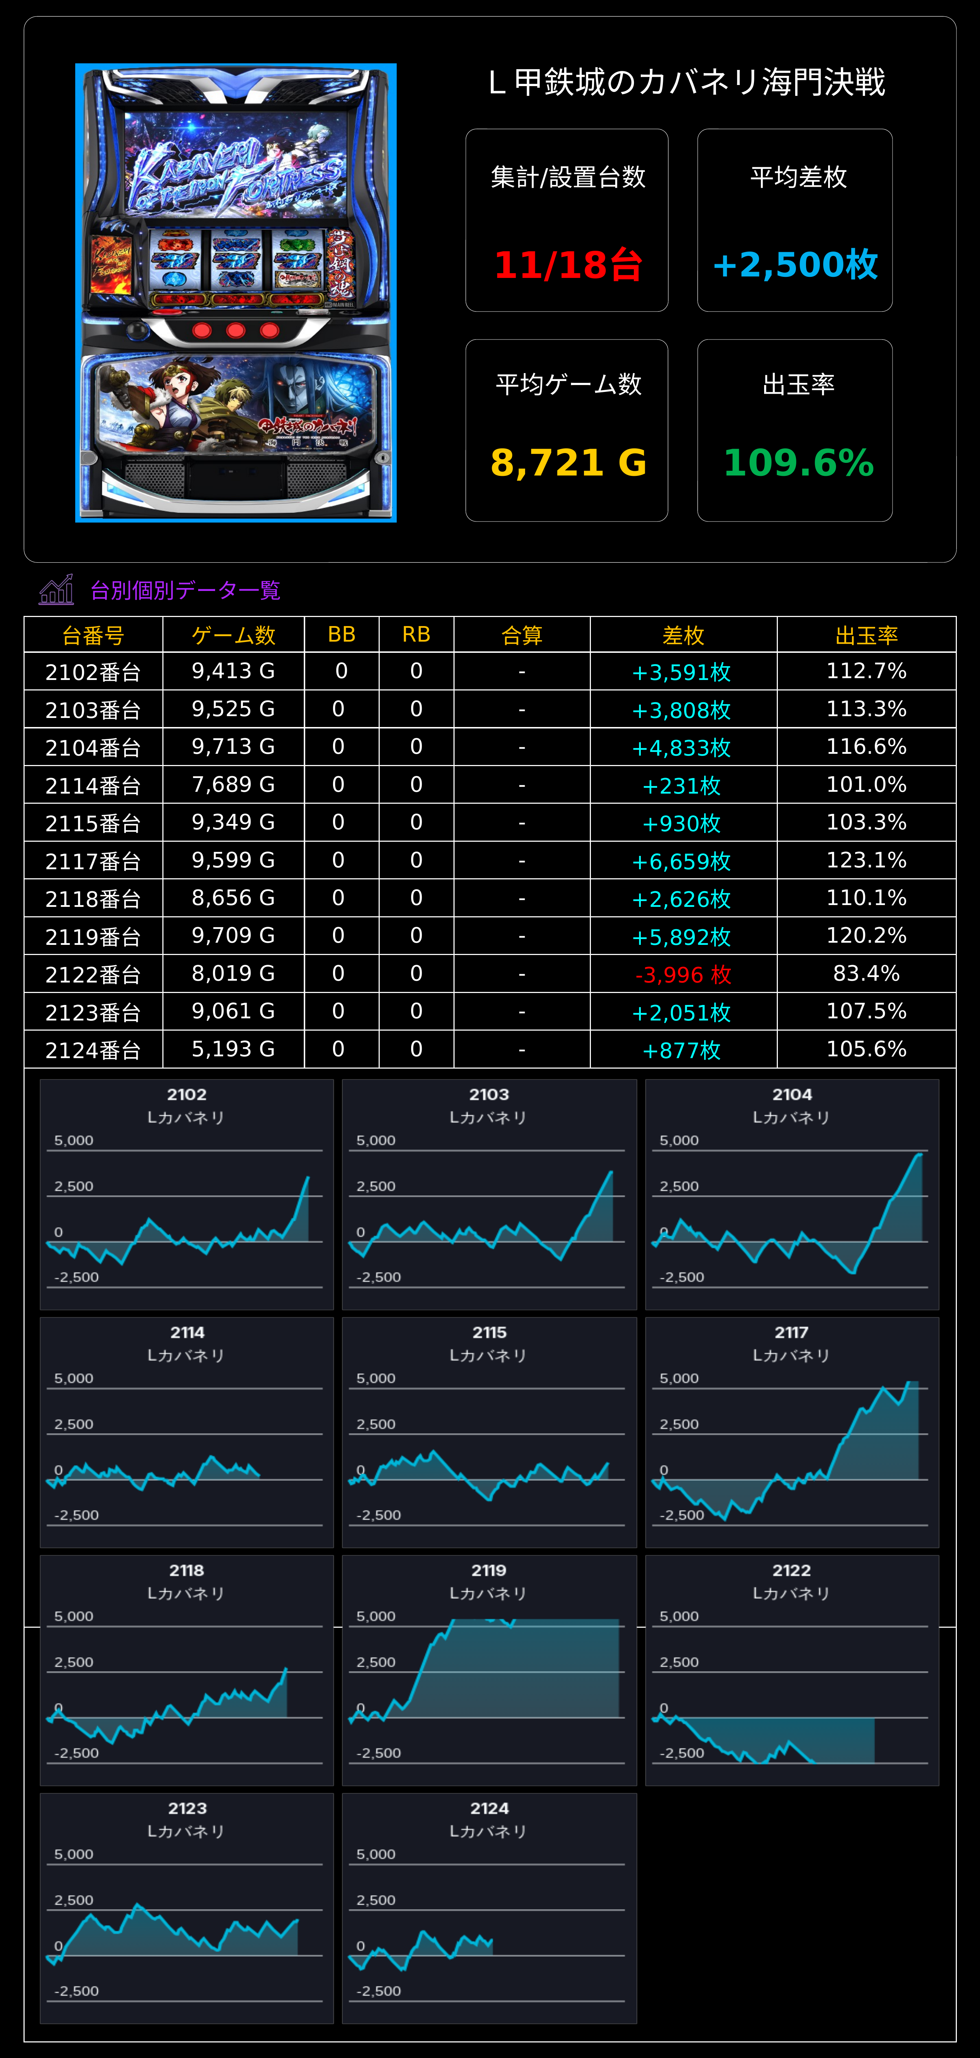Click the 7,689 G game count
This screenshot has width=980, height=2058.
click(x=233, y=785)
